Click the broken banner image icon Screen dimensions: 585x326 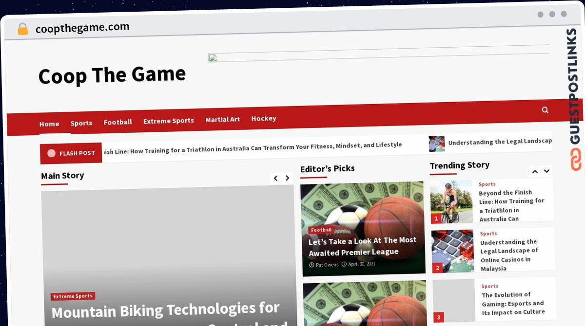(x=213, y=58)
